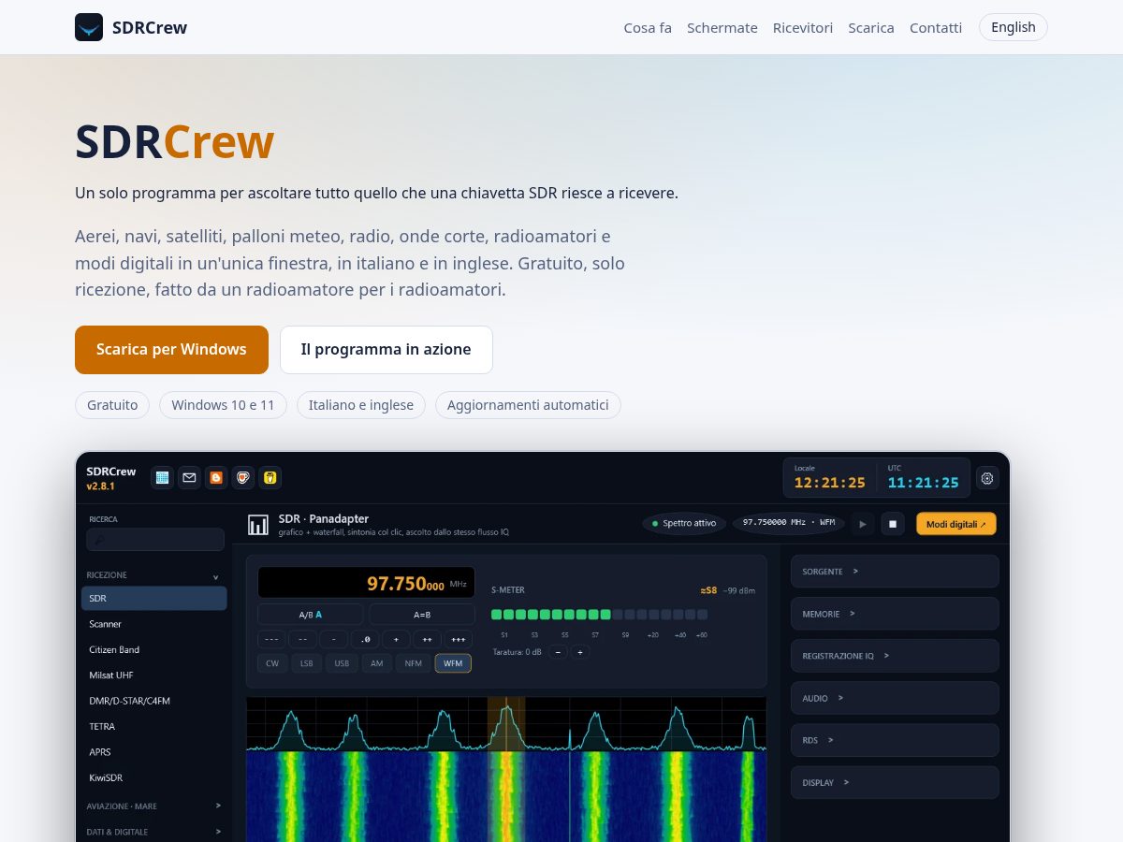1123x842 pixels.
Task: Expand the RDS panel
Action: [895, 740]
